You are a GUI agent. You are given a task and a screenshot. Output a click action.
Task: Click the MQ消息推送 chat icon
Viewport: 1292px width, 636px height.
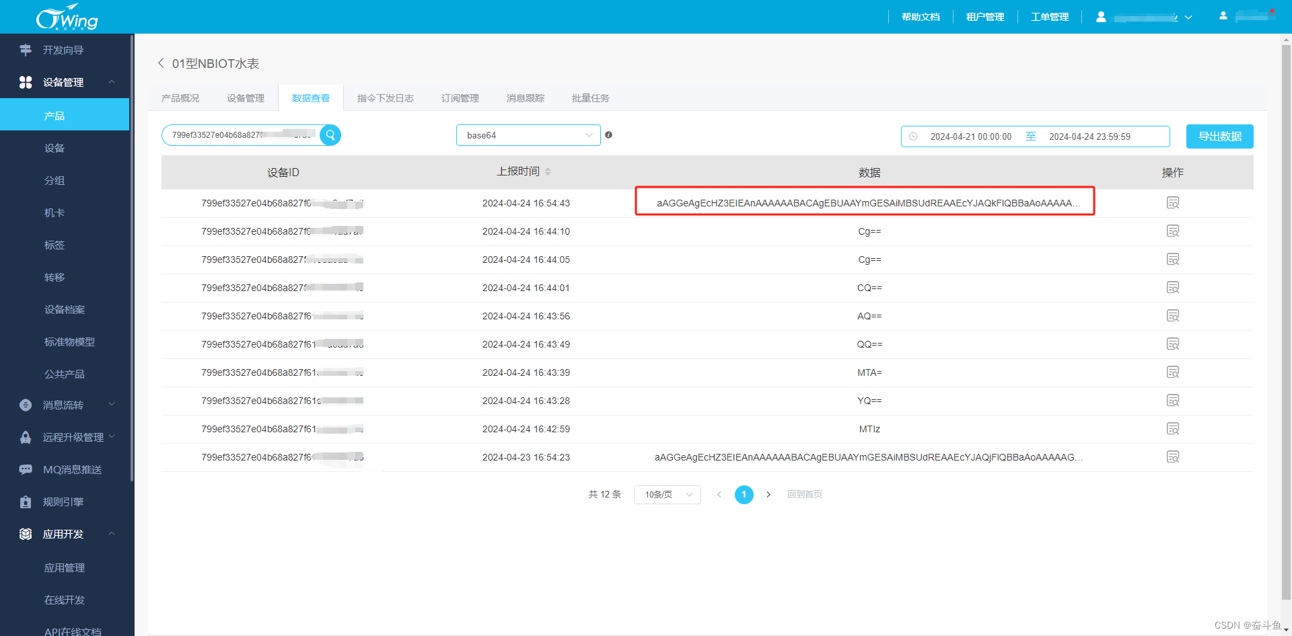[26, 469]
